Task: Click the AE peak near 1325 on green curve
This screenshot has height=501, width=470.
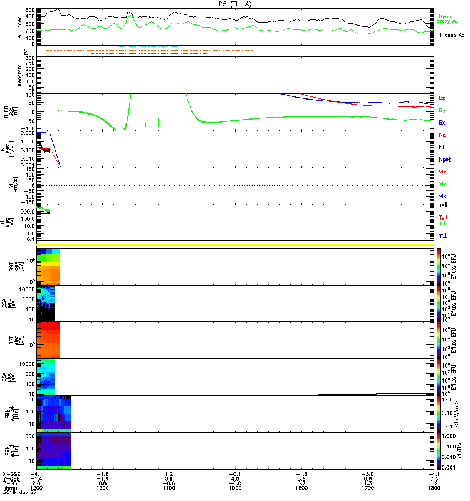Action: [130, 16]
